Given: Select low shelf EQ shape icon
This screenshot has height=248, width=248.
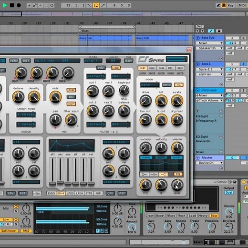Looking at the screenshot, I should tap(145, 175).
